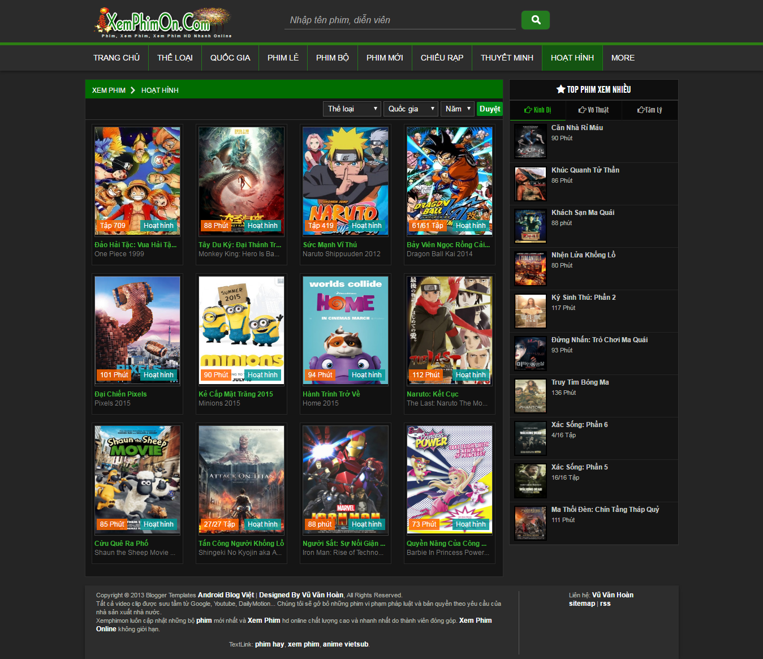Open the Naruto Shippuuden poster thumbnail
763x659 pixels.
click(x=346, y=180)
